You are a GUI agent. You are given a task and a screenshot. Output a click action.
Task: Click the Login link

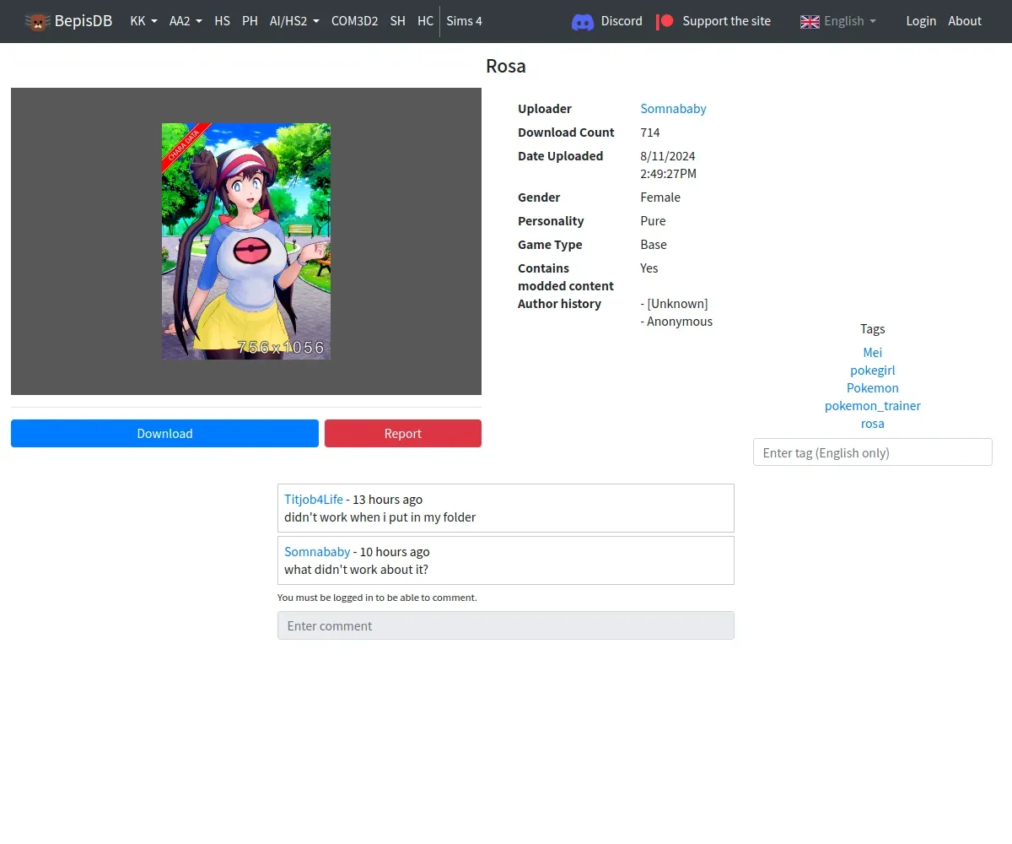(x=921, y=21)
